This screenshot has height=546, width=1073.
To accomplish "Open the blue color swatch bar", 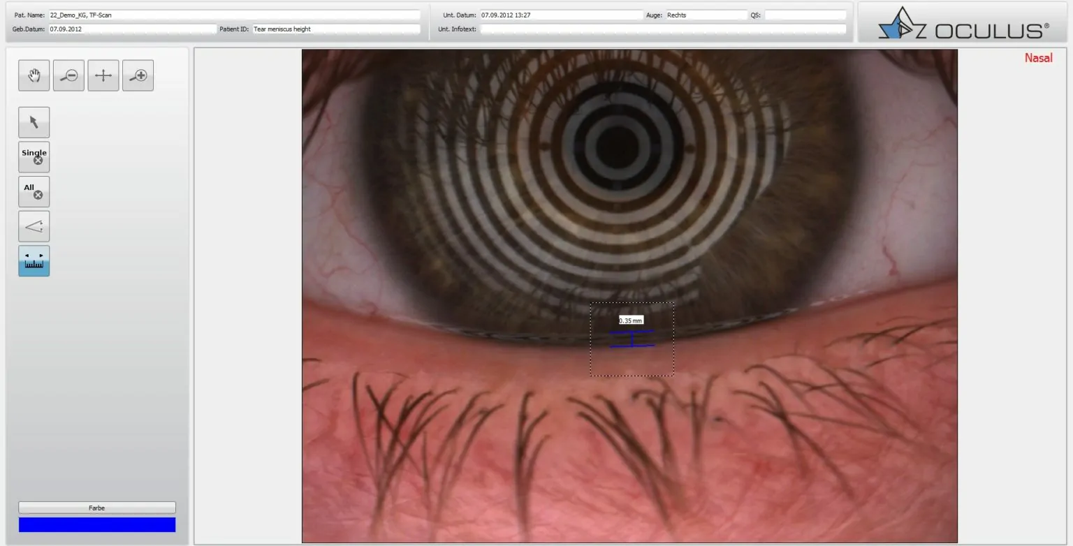I will click(x=97, y=525).
